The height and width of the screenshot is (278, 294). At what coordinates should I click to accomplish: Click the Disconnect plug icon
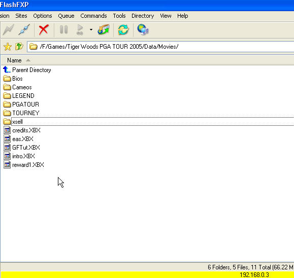(x=24, y=30)
